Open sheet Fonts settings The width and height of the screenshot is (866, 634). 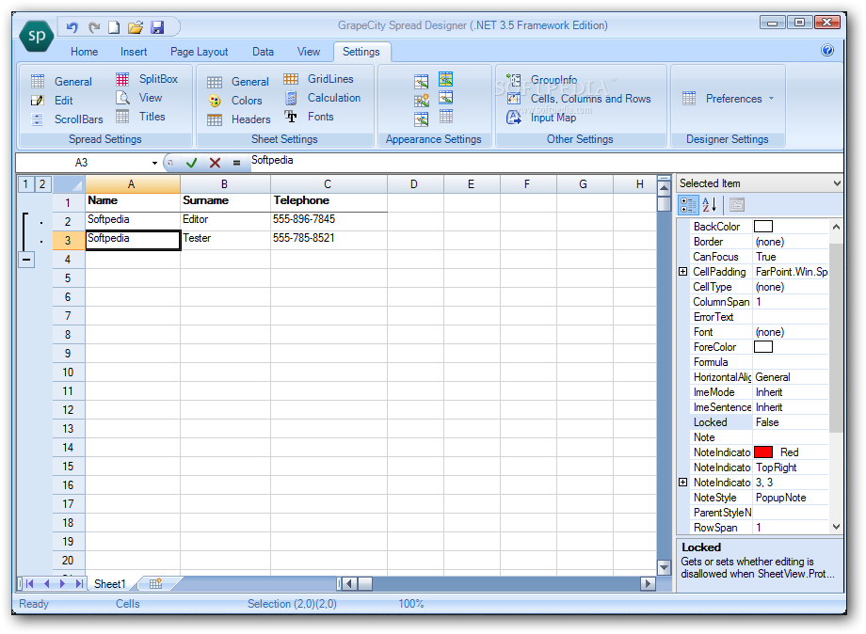[309, 117]
